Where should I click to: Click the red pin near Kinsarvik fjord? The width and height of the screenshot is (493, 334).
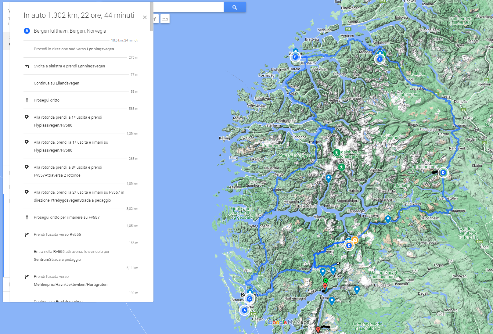point(325,286)
